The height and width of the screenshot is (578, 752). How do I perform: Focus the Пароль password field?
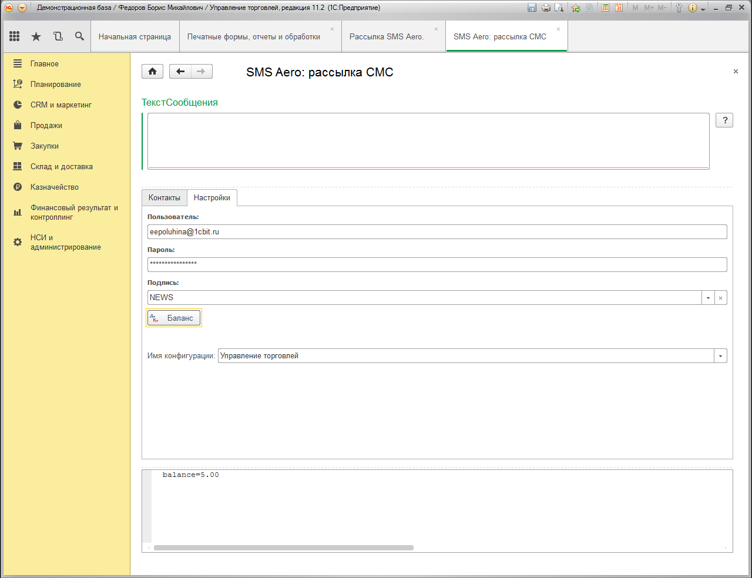pos(437,265)
